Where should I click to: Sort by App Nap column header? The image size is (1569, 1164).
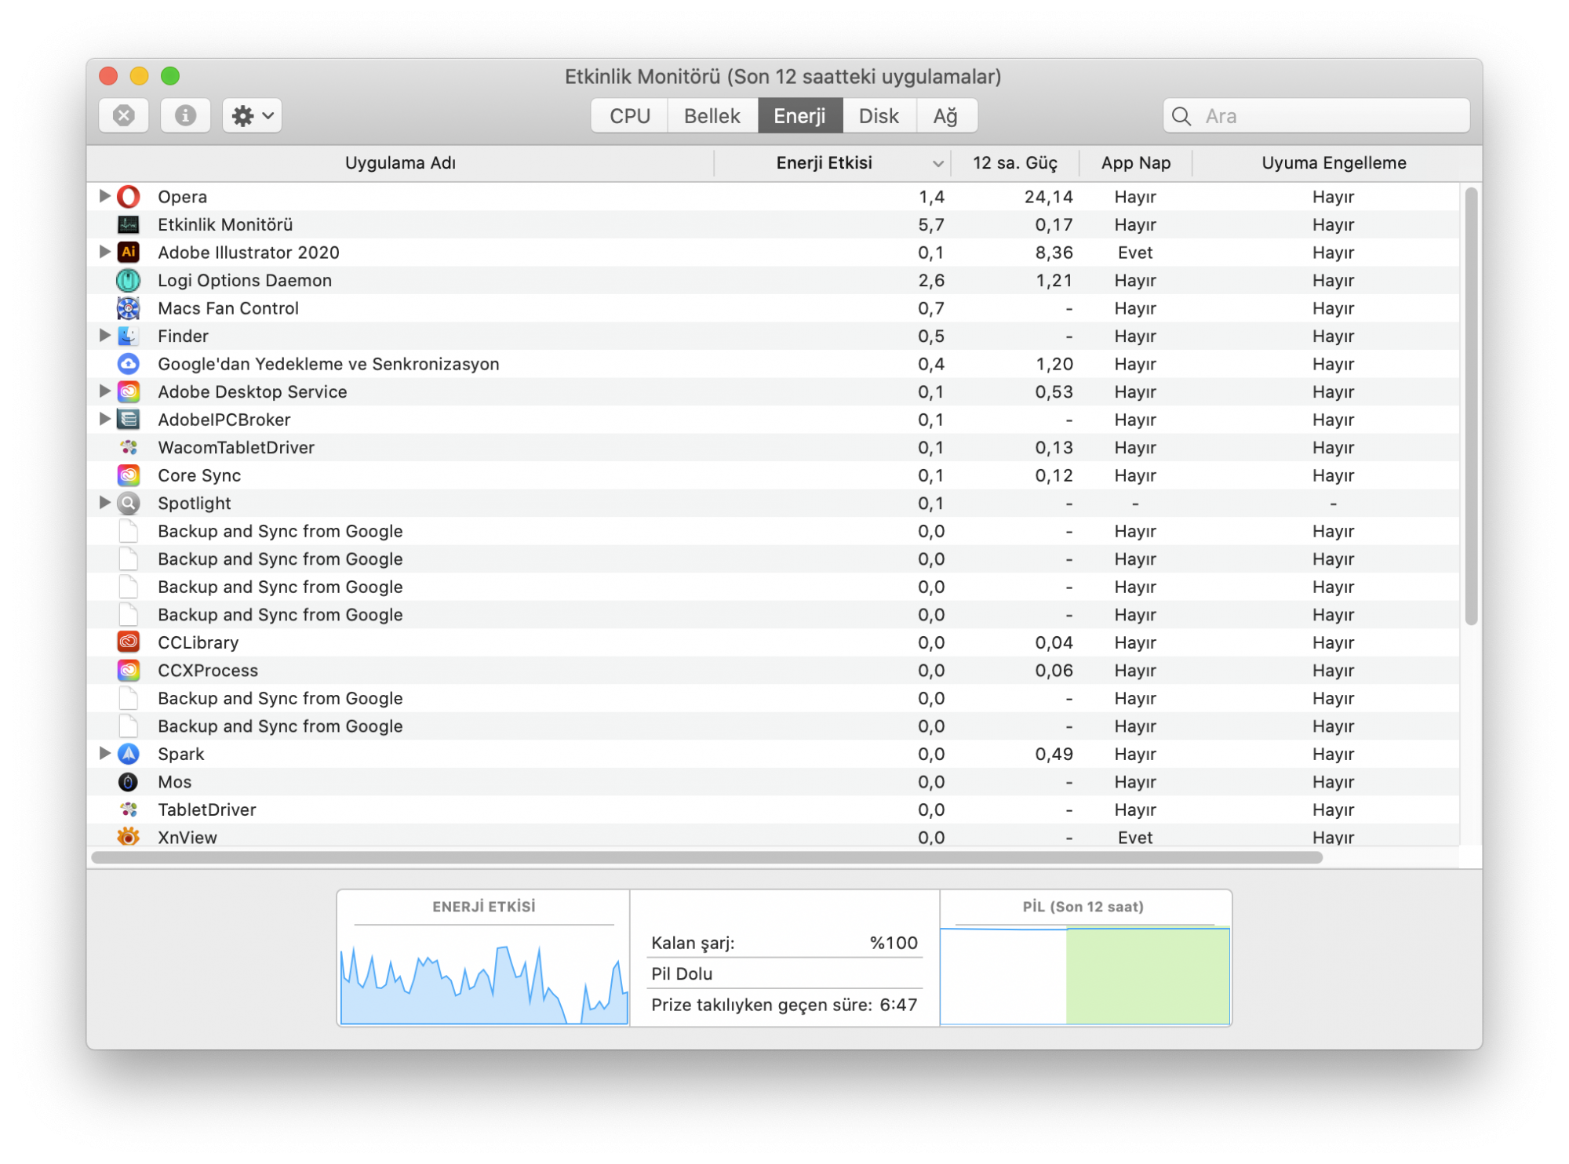tap(1136, 163)
